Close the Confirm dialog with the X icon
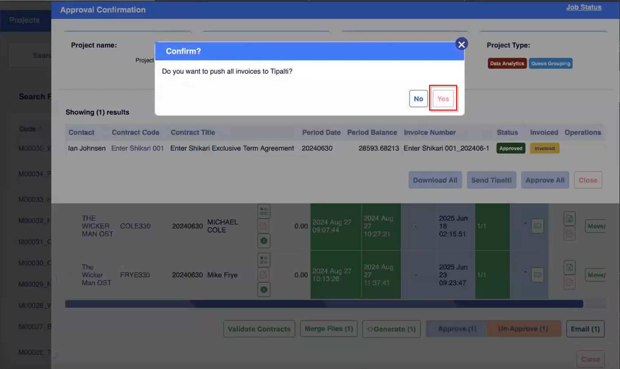620x369 pixels. tap(461, 44)
